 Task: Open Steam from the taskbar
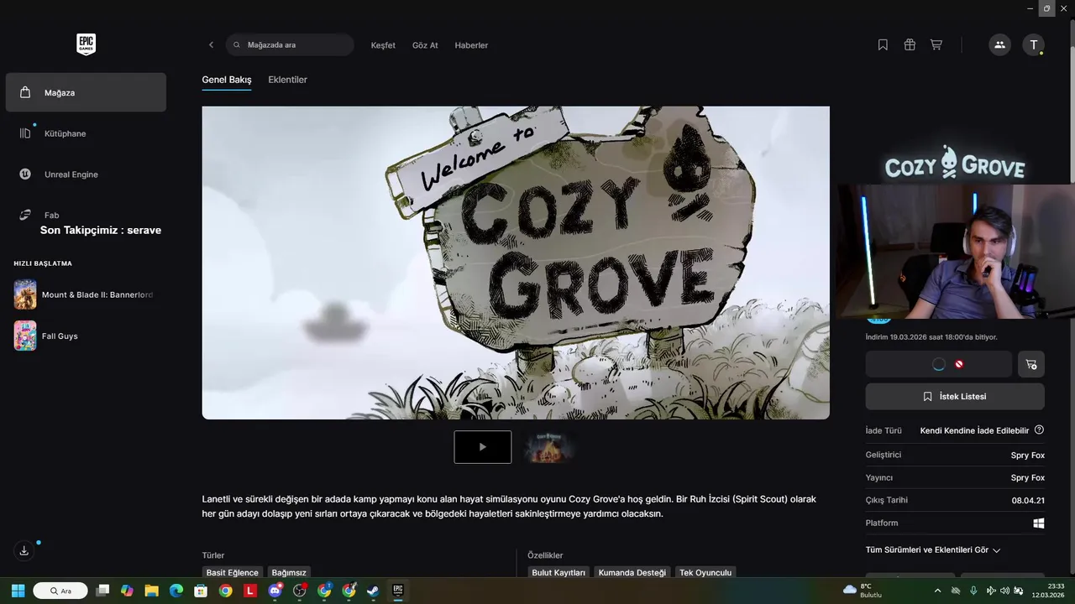(x=374, y=591)
